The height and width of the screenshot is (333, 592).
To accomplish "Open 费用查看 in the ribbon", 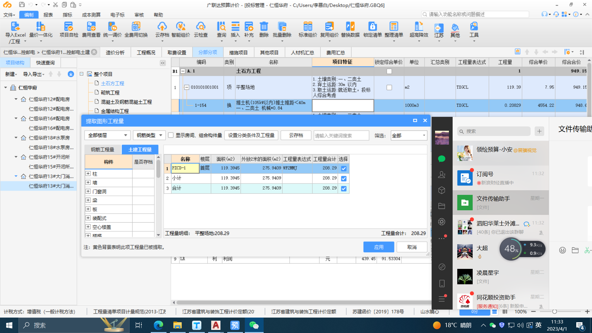I will [91, 30].
